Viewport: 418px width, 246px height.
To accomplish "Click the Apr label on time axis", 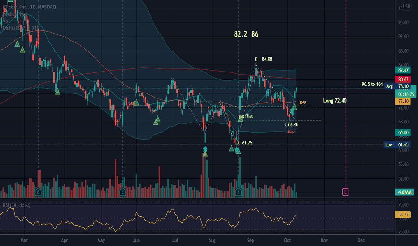I will 64,240.
